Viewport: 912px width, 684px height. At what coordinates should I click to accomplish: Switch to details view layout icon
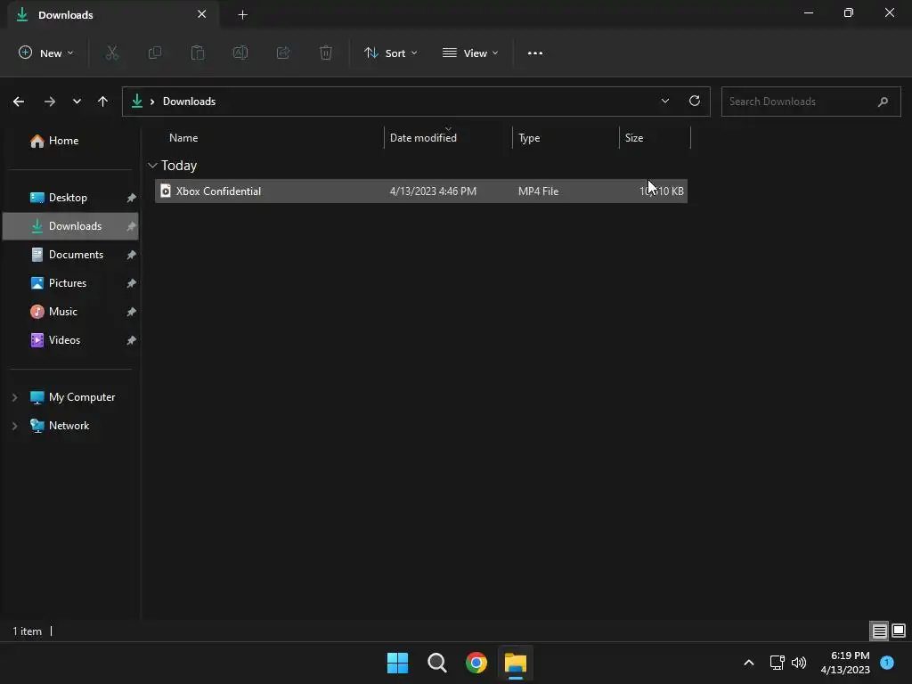879,631
